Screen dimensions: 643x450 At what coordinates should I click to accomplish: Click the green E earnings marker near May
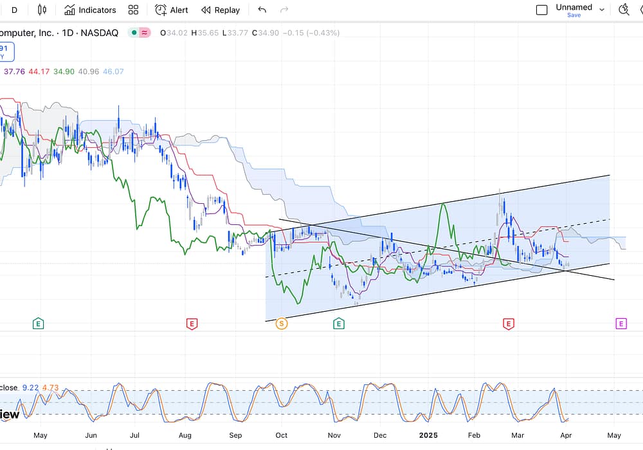pyautogui.click(x=38, y=324)
